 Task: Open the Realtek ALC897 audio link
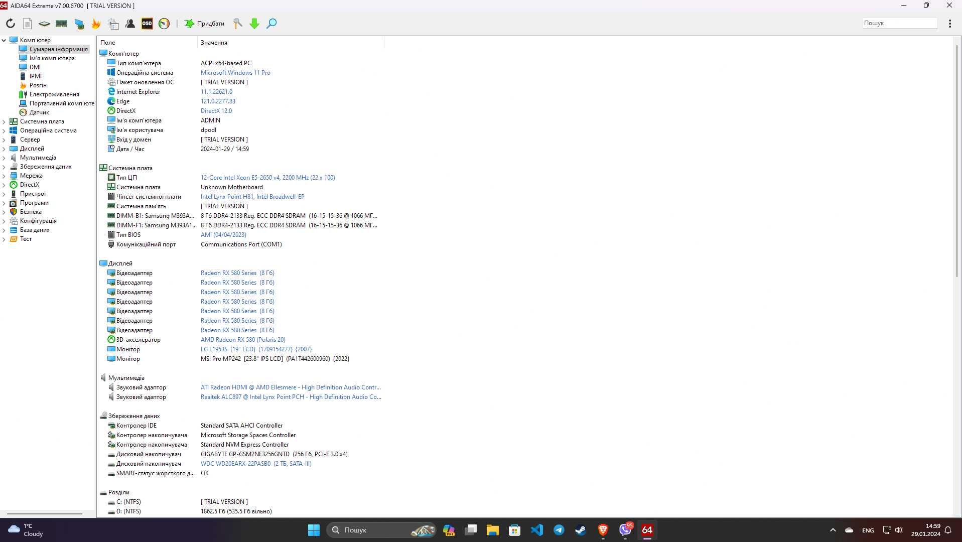pos(291,397)
